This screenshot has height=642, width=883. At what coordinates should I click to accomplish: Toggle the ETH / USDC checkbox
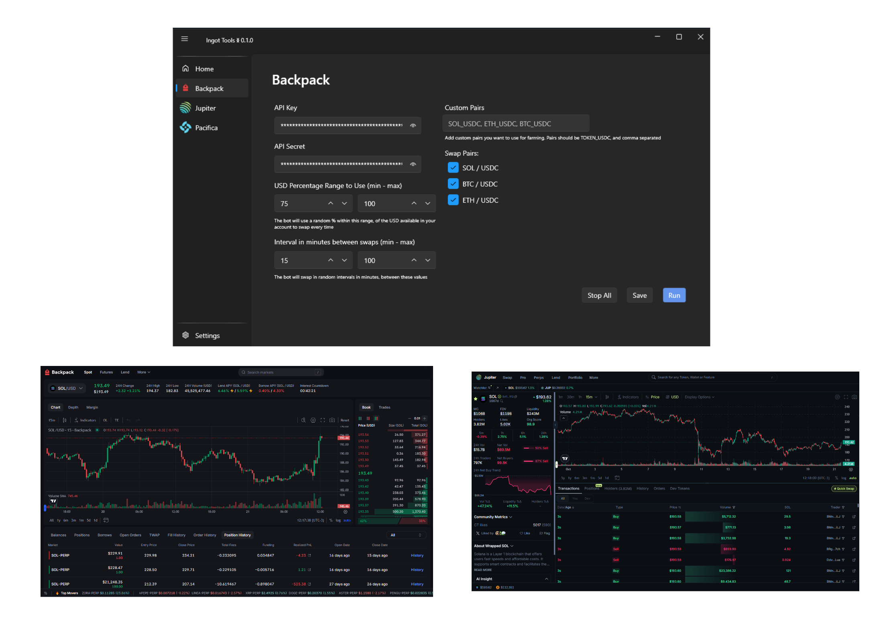click(x=453, y=200)
